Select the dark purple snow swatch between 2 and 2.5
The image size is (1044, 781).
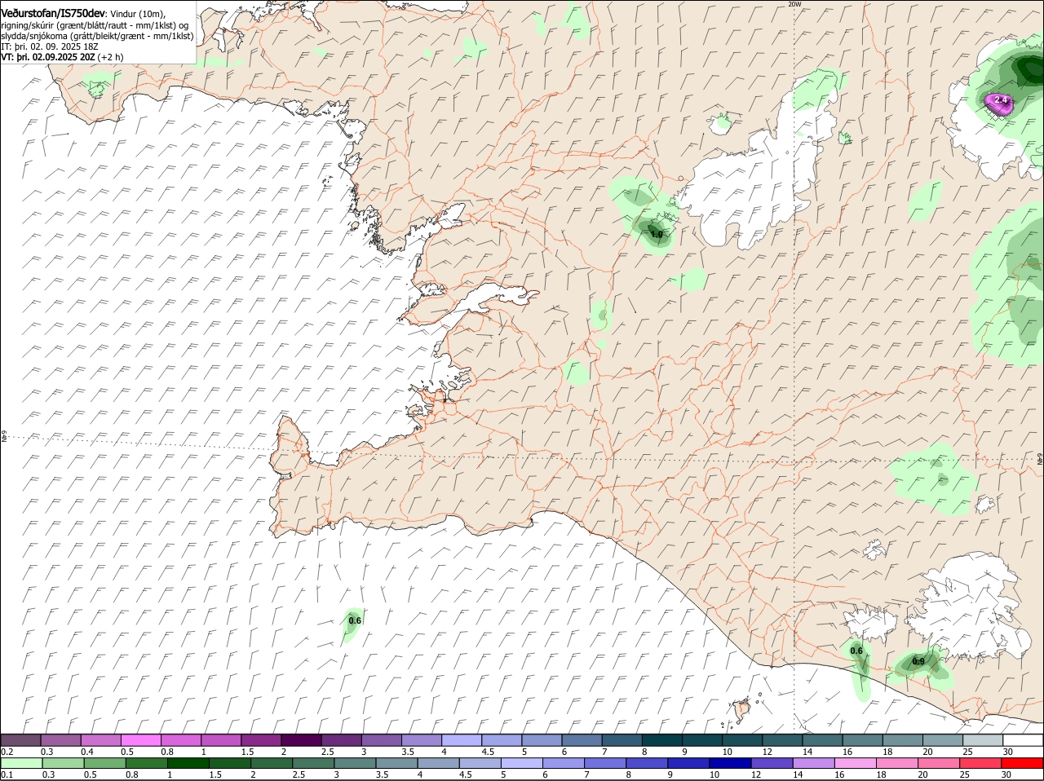coord(301,740)
